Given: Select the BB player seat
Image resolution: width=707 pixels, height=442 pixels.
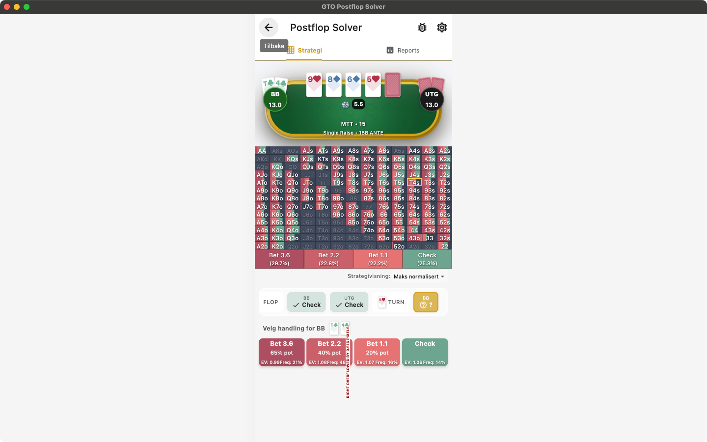Looking at the screenshot, I should (275, 99).
